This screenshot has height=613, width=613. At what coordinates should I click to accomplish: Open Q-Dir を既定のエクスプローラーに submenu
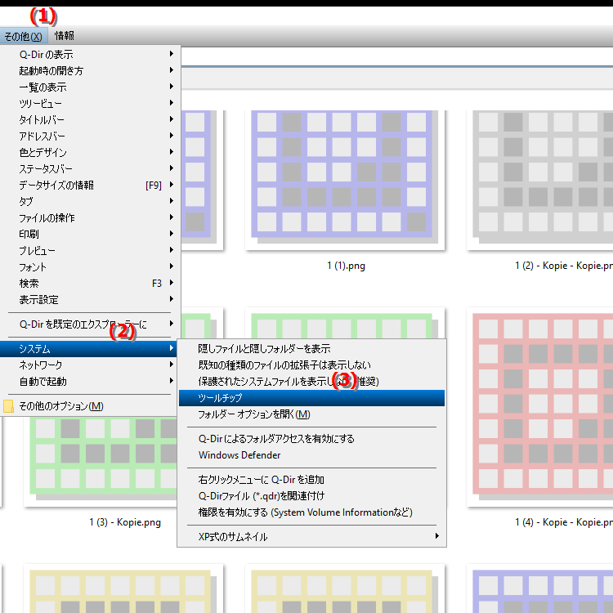pyautogui.click(x=90, y=324)
